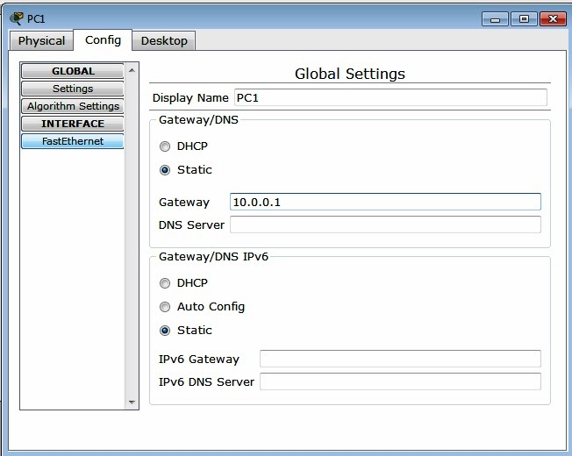
Task: Select Static under Gateway/DNS IPv6
Action: point(165,331)
